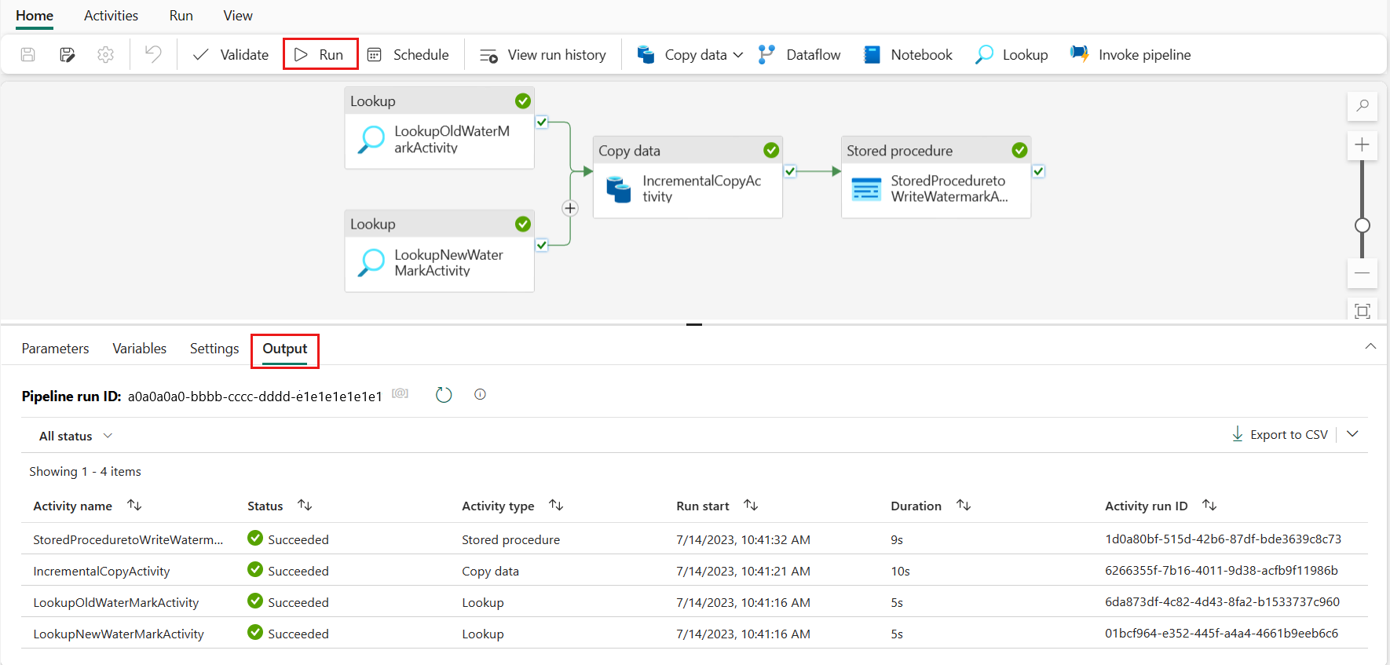The image size is (1390, 665).
Task: Open the Variables tab
Action: (x=139, y=349)
